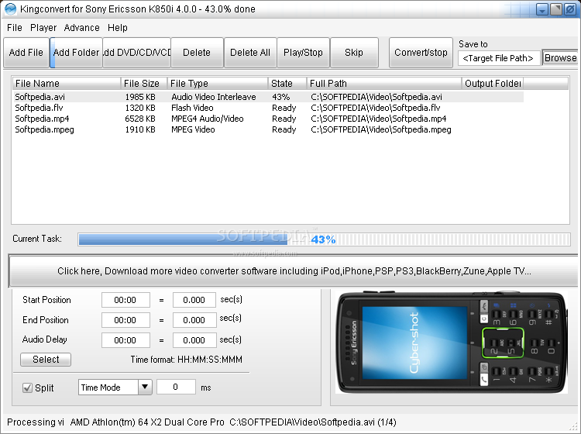581x434 pixels.
Task: Click the Flash Video file type cell
Action: 192,108
